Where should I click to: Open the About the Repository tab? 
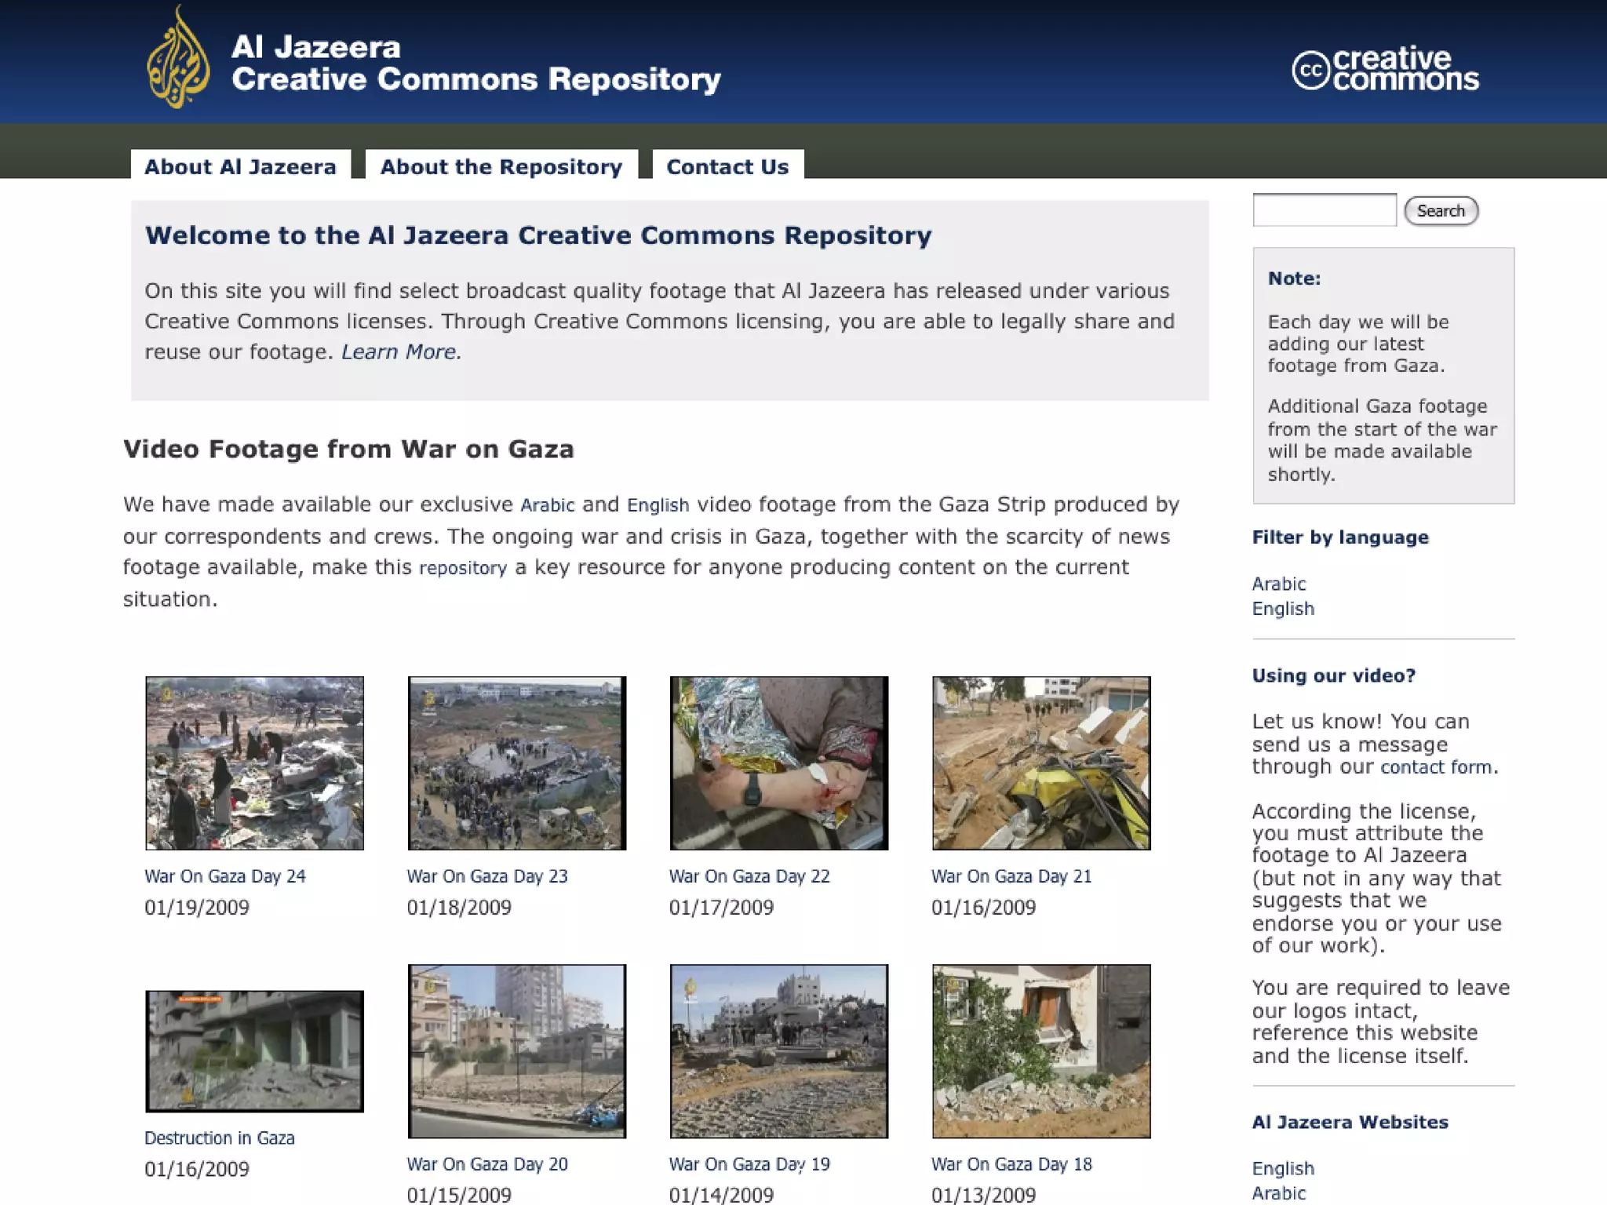pyautogui.click(x=501, y=166)
